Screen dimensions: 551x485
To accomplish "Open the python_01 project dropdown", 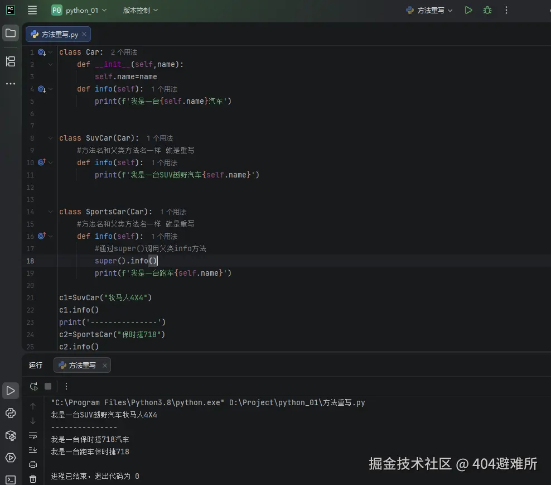I will point(79,10).
